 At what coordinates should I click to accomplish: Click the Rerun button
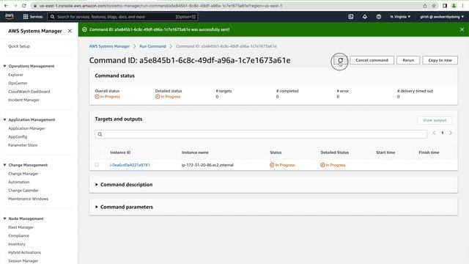(x=408, y=60)
